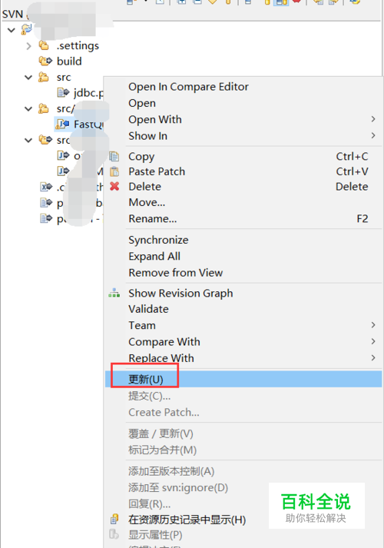This screenshot has height=548, width=384.
Task: Click the Show Revision Graph icon
Action: pyautogui.click(x=114, y=293)
